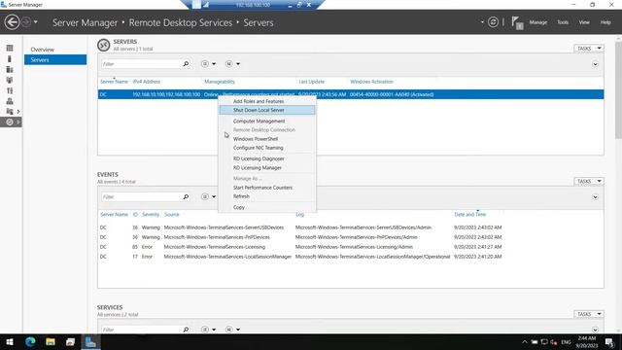The height and width of the screenshot is (350, 622).
Task: Click network icon in system tray
Action: [544, 342]
